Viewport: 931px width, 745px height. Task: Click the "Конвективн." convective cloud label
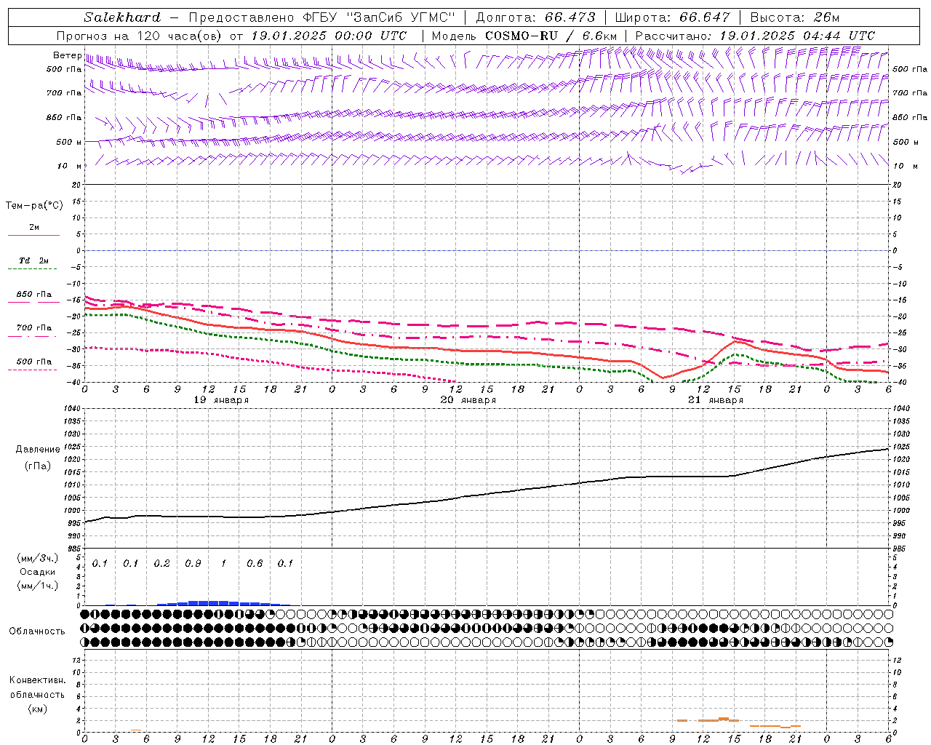pyautogui.click(x=37, y=680)
